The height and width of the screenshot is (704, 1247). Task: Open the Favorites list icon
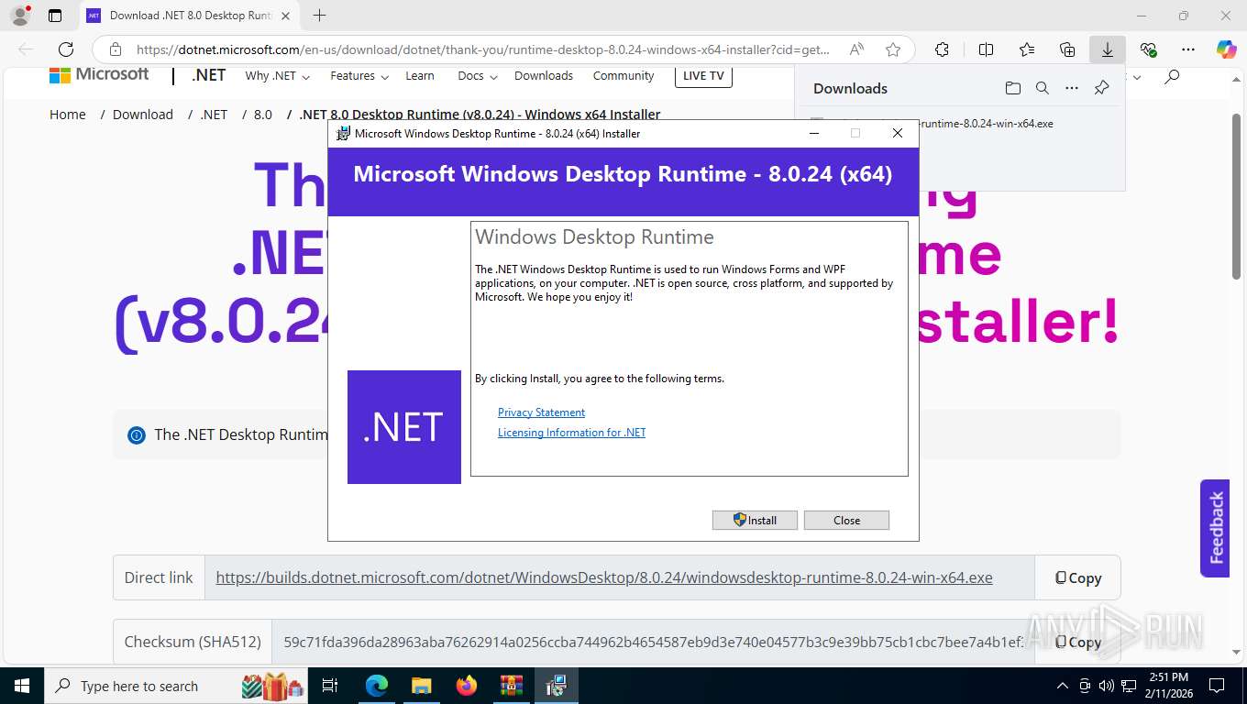click(1027, 49)
